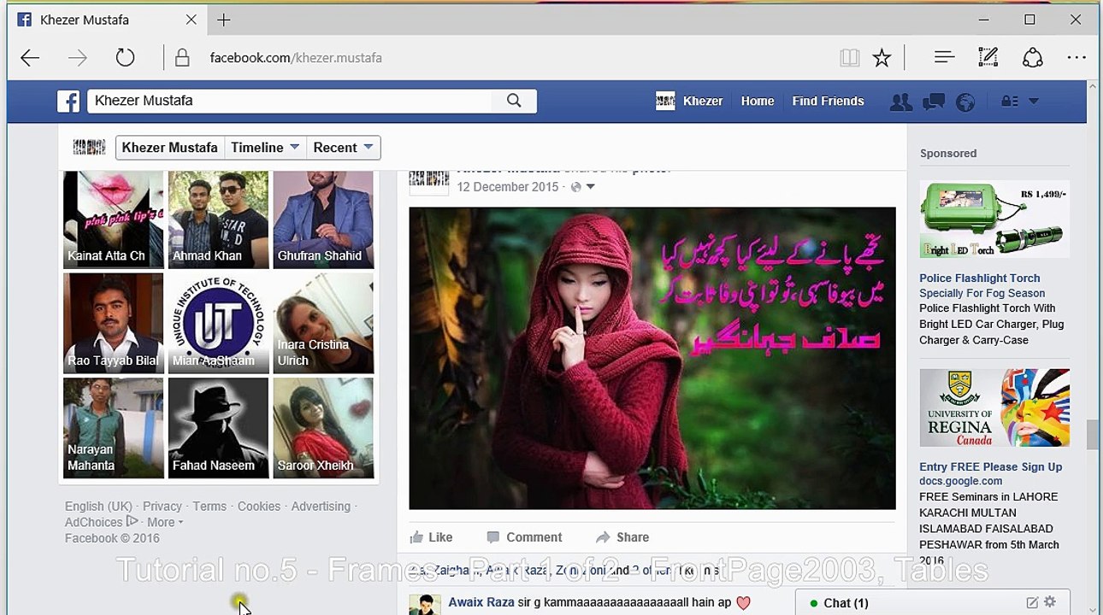The height and width of the screenshot is (615, 1103).
Task: Open friend Inara Cristina Ulrich thumbnail
Action: click(x=323, y=323)
